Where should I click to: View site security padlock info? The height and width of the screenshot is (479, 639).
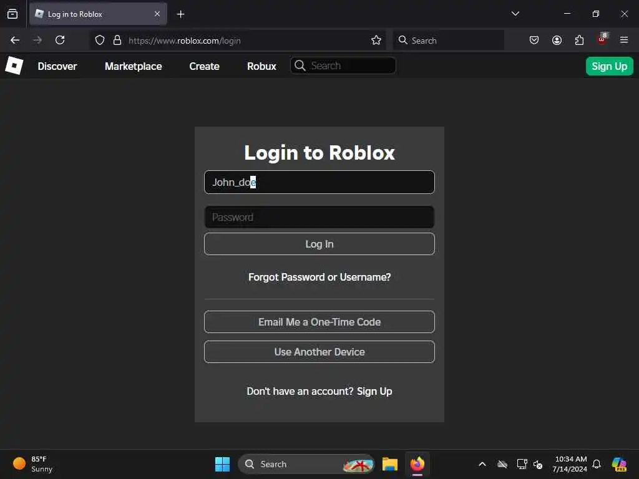coord(117,40)
